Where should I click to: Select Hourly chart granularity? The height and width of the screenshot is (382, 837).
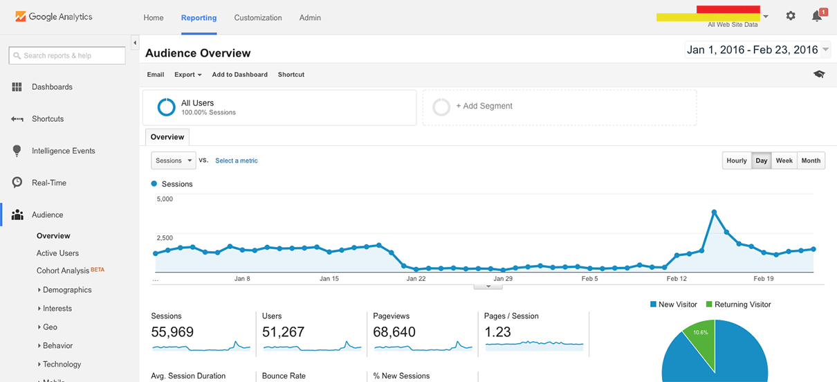pyautogui.click(x=737, y=161)
